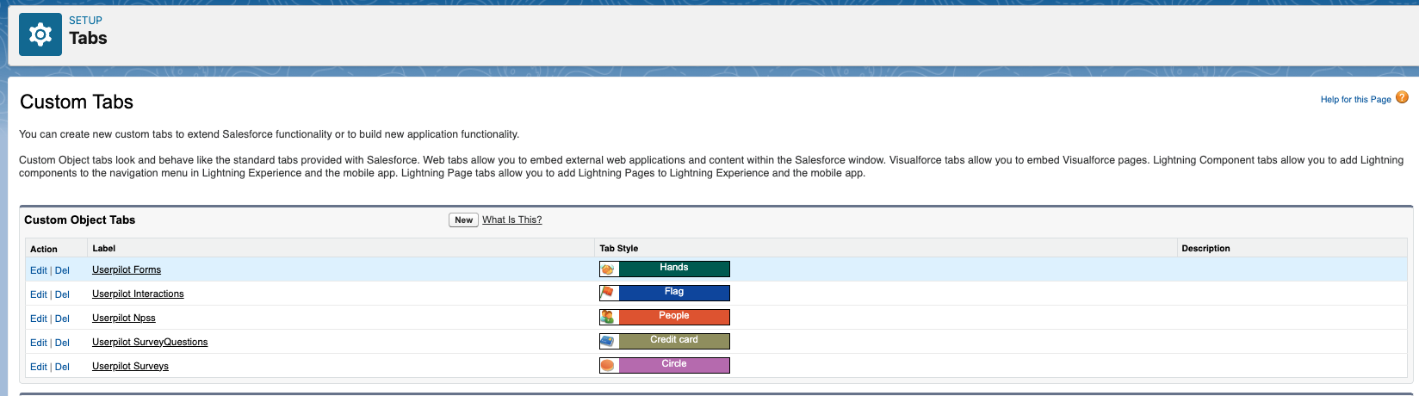Click the green Hands color swatch

[x=674, y=269]
